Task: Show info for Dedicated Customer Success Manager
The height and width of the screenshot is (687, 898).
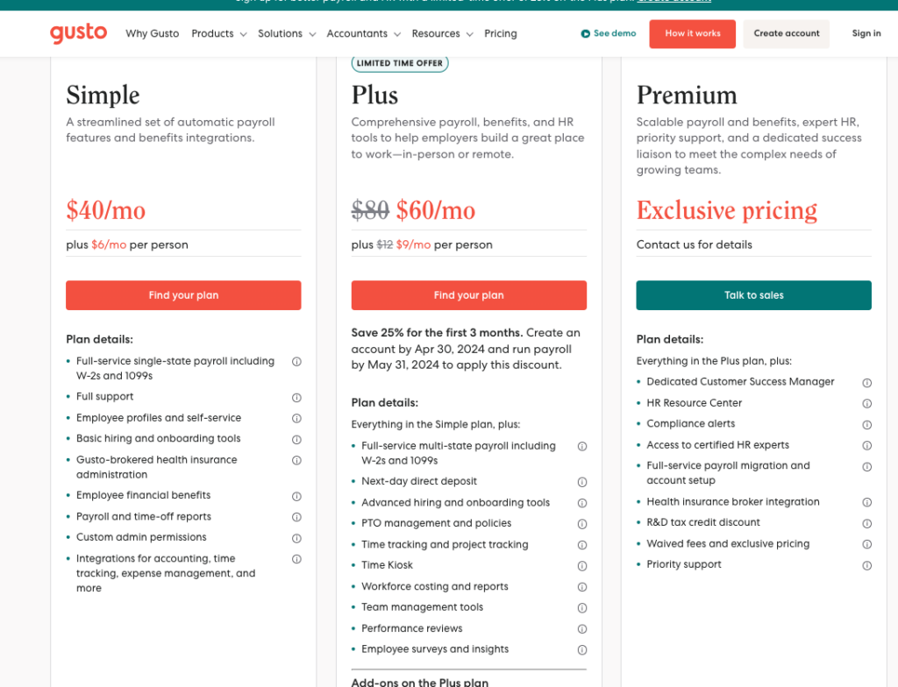Action: tap(867, 383)
